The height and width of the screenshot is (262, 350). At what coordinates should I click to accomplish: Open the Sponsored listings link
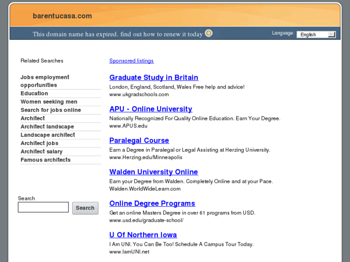[x=131, y=61]
